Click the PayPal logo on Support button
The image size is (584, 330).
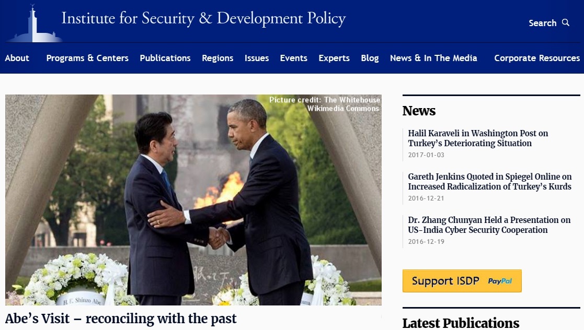(x=500, y=281)
